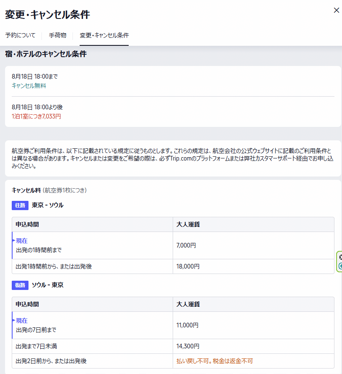Screen dimensions: 342x374
Task: Select the 変更・キャンセル条件 tab
Action: pyautogui.click(x=104, y=35)
